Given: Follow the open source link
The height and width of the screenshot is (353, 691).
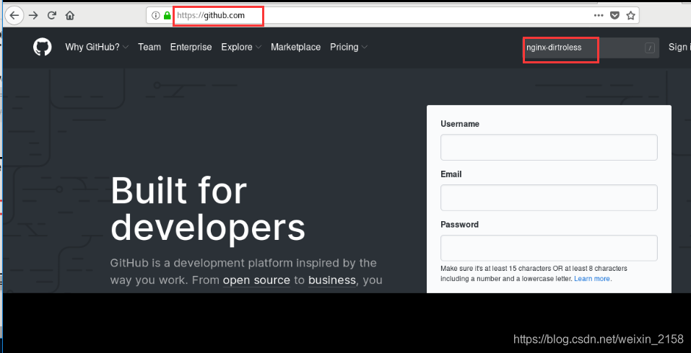Looking at the screenshot, I should (x=256, y=280).
